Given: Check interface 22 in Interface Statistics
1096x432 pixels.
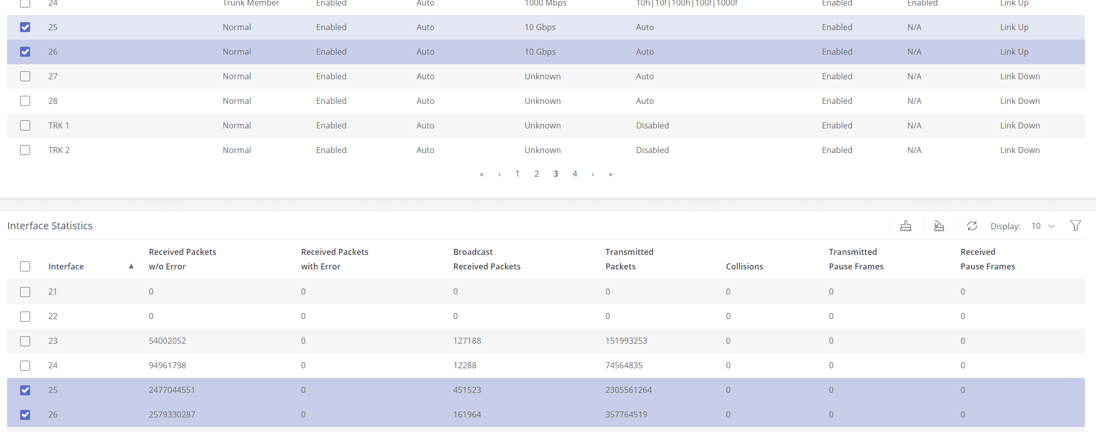Looking at the screenshot, I should pyautogui.click(x=25, y=317).
